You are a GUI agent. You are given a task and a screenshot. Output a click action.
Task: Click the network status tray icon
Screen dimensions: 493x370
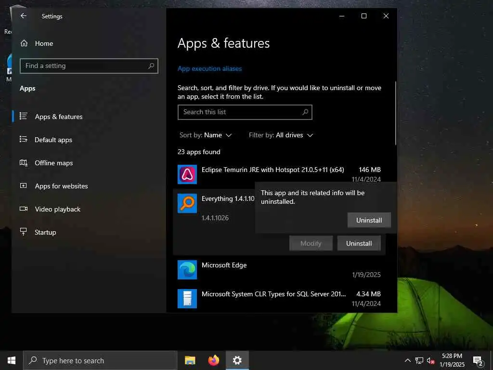[x=419, y=360]
